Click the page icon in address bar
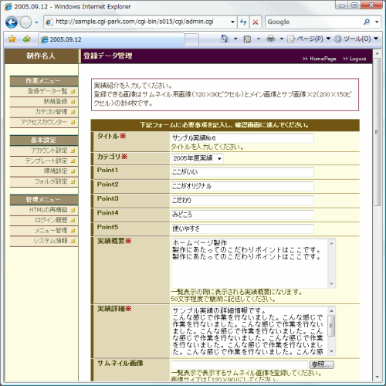 coord(49,22)
